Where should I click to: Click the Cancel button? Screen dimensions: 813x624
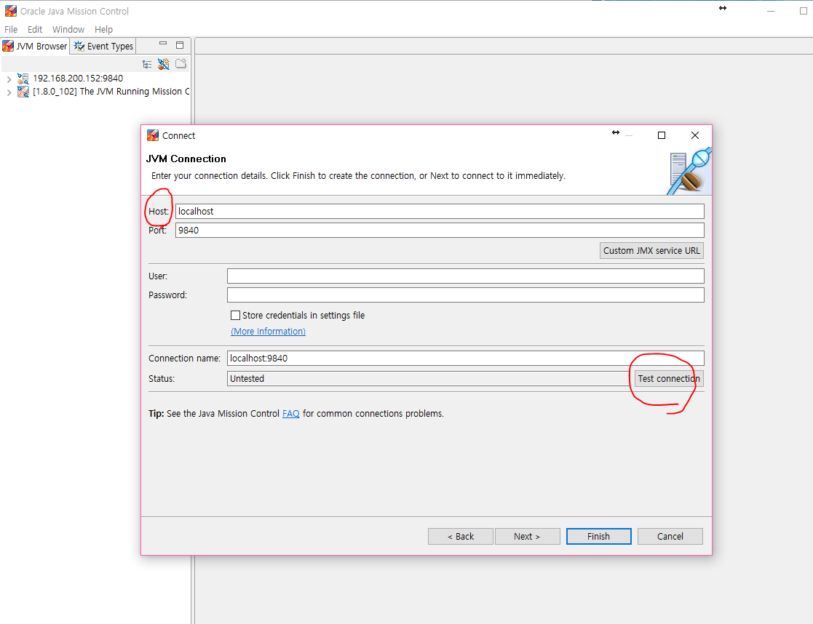tap(670, 537)
